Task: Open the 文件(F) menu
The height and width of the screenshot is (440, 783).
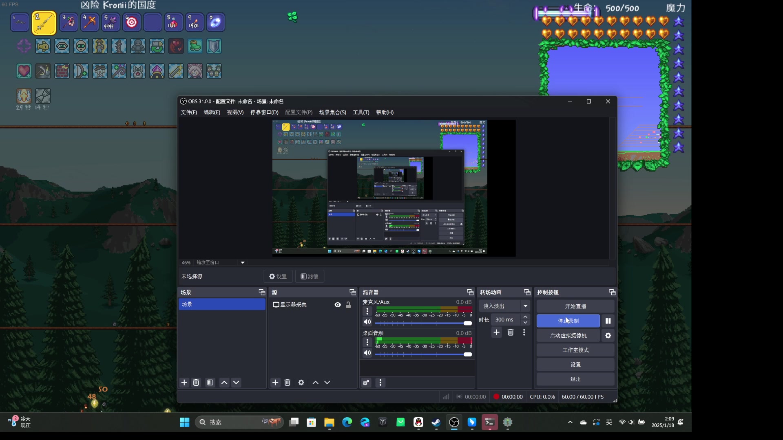Action: 189,112
